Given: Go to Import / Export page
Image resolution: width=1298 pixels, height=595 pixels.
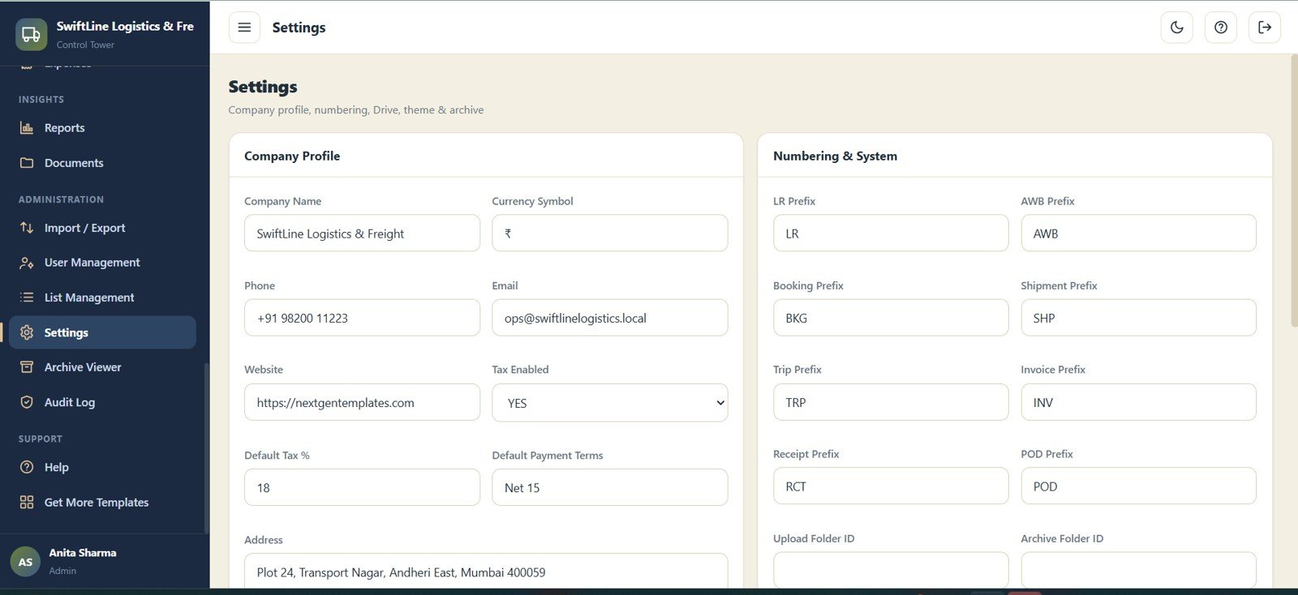Looking at the screenshot, I should point(102,228).
